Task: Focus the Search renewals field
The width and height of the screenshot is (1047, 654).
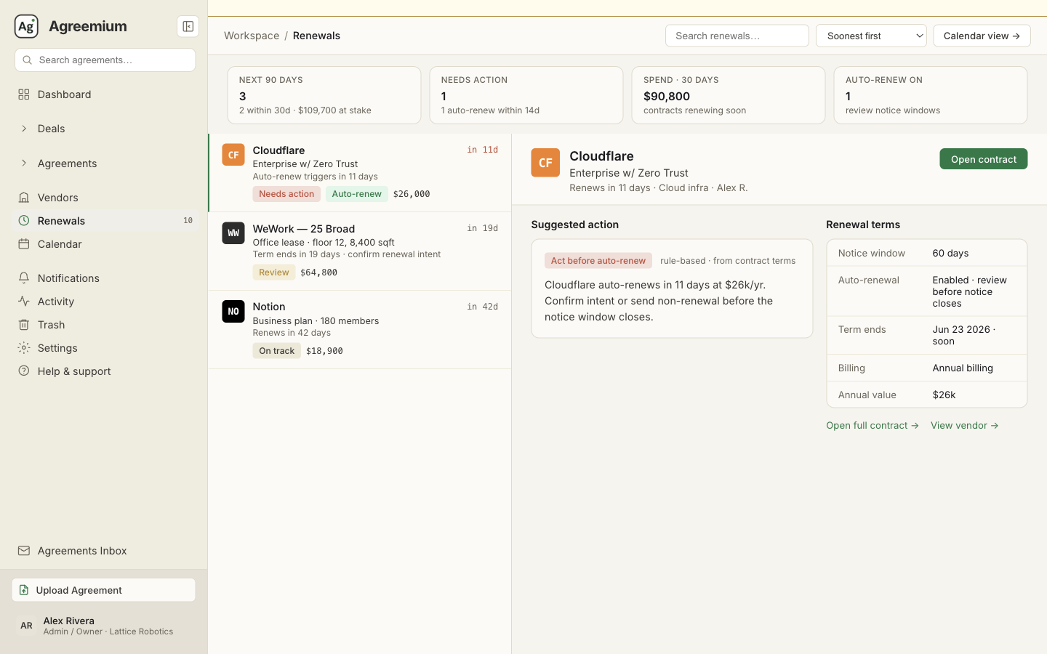Action: pos(737,36)
